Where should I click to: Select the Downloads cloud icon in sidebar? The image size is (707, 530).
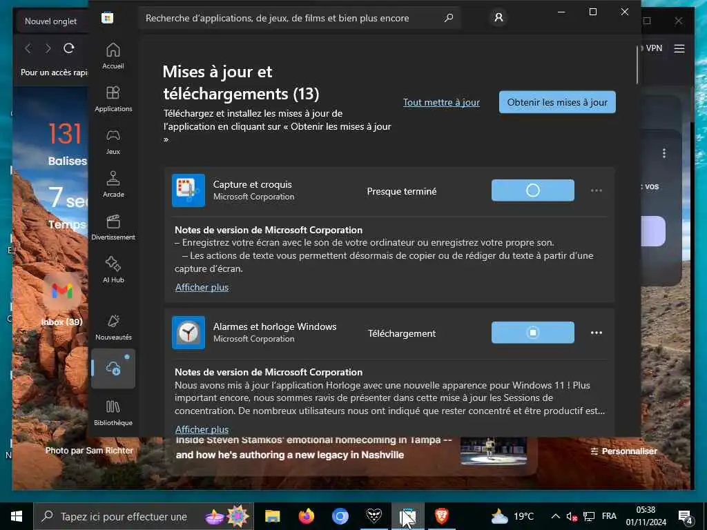(x=113, y=369)
